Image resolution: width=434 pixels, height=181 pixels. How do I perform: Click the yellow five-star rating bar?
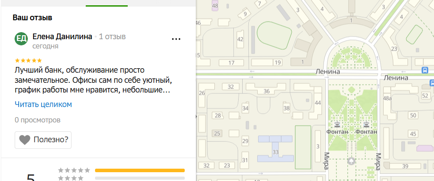click(x=140, y=170)
